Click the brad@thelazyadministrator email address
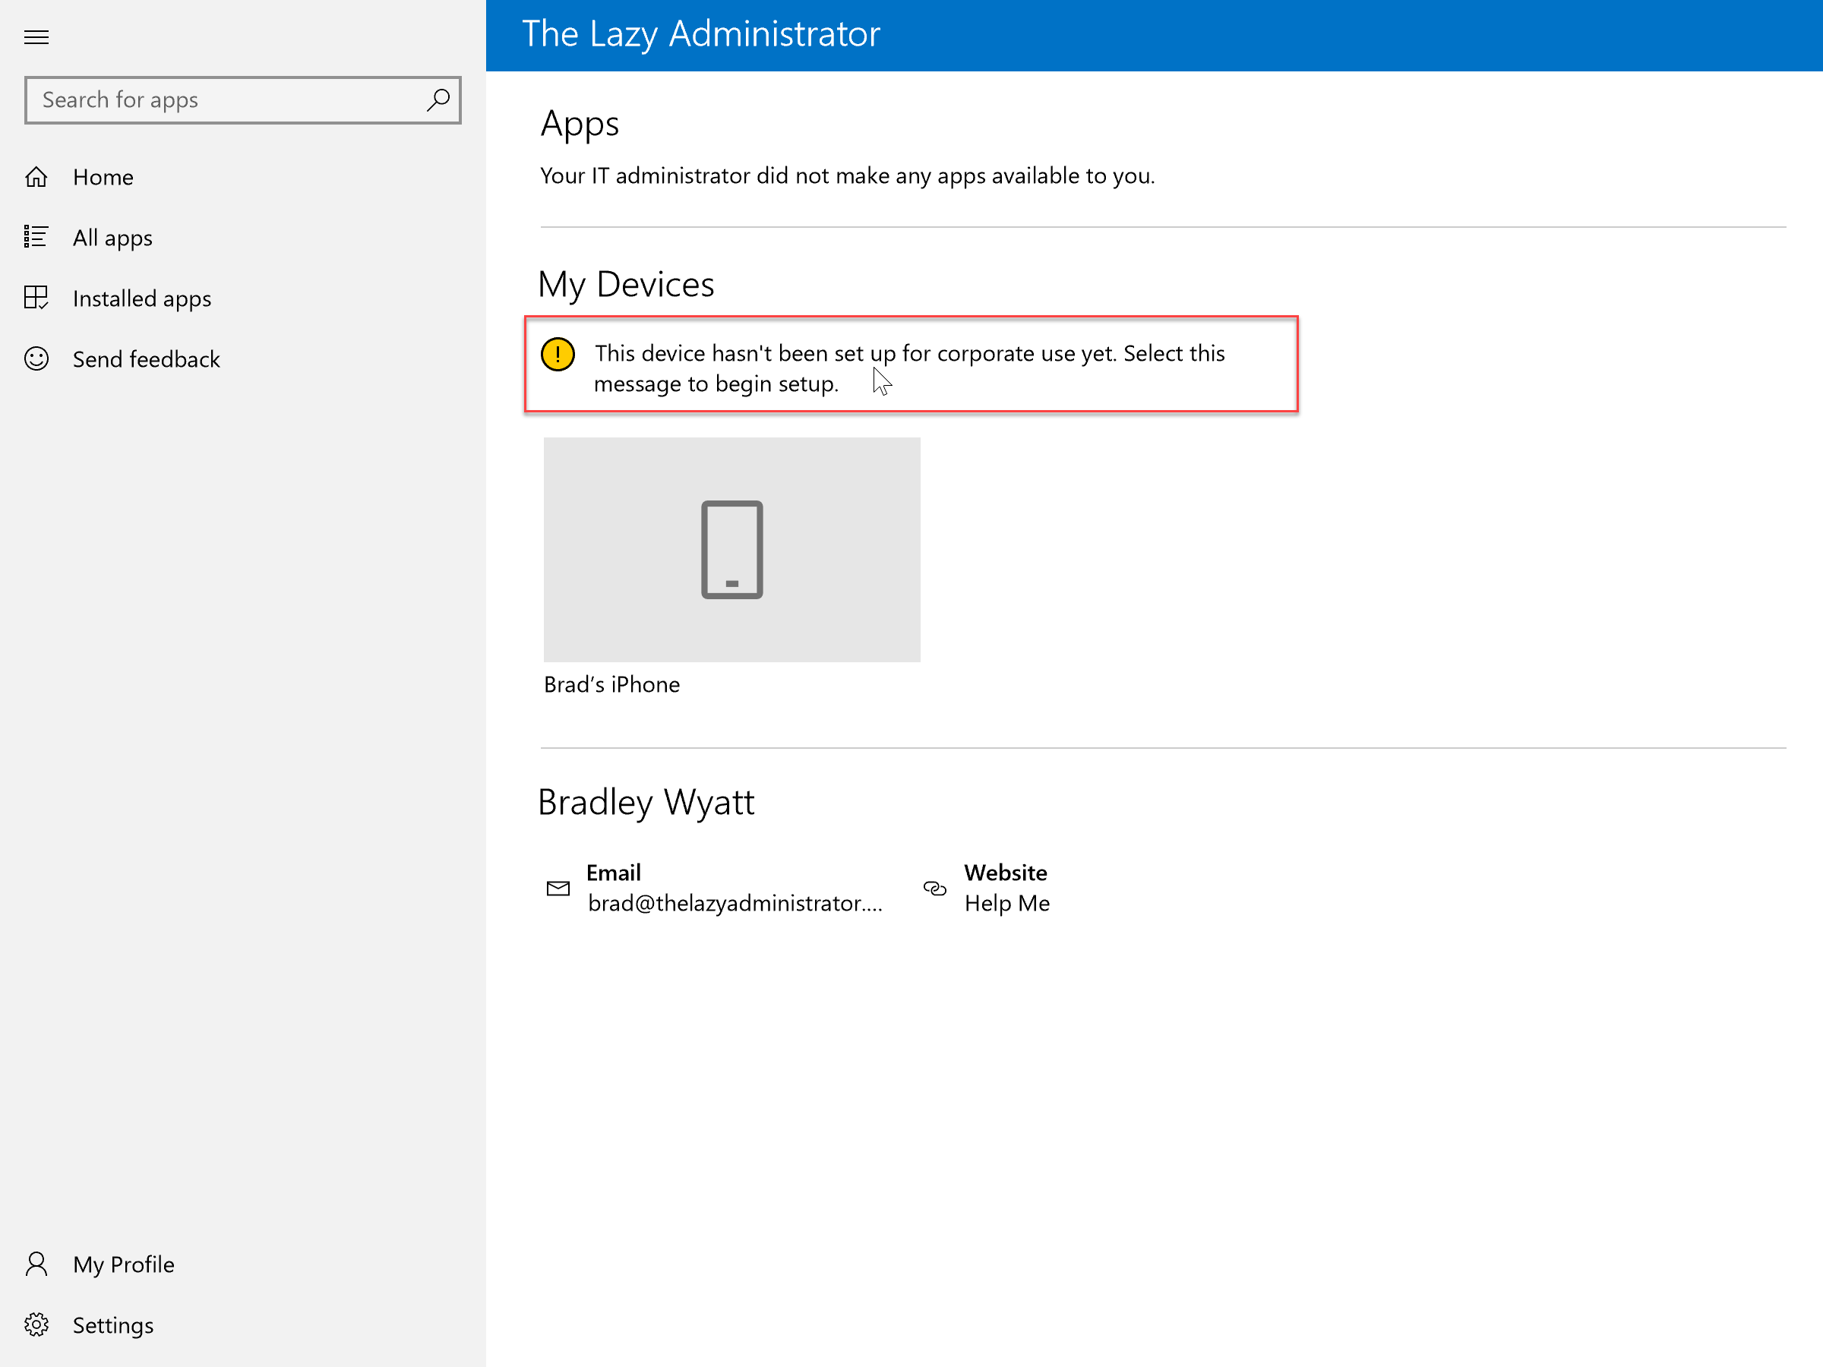The width and height of the screenshot is (1823, 1367). click(x=735, y=903)
